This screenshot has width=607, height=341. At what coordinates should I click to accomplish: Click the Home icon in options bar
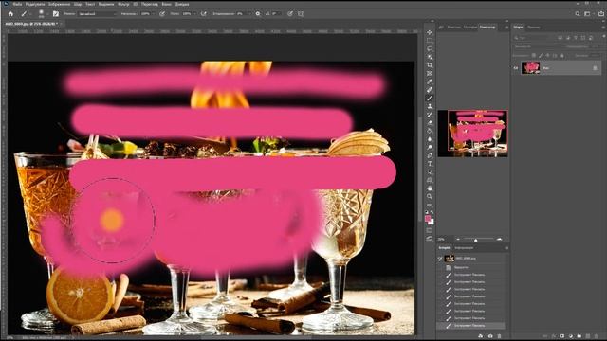pos(10,13)
